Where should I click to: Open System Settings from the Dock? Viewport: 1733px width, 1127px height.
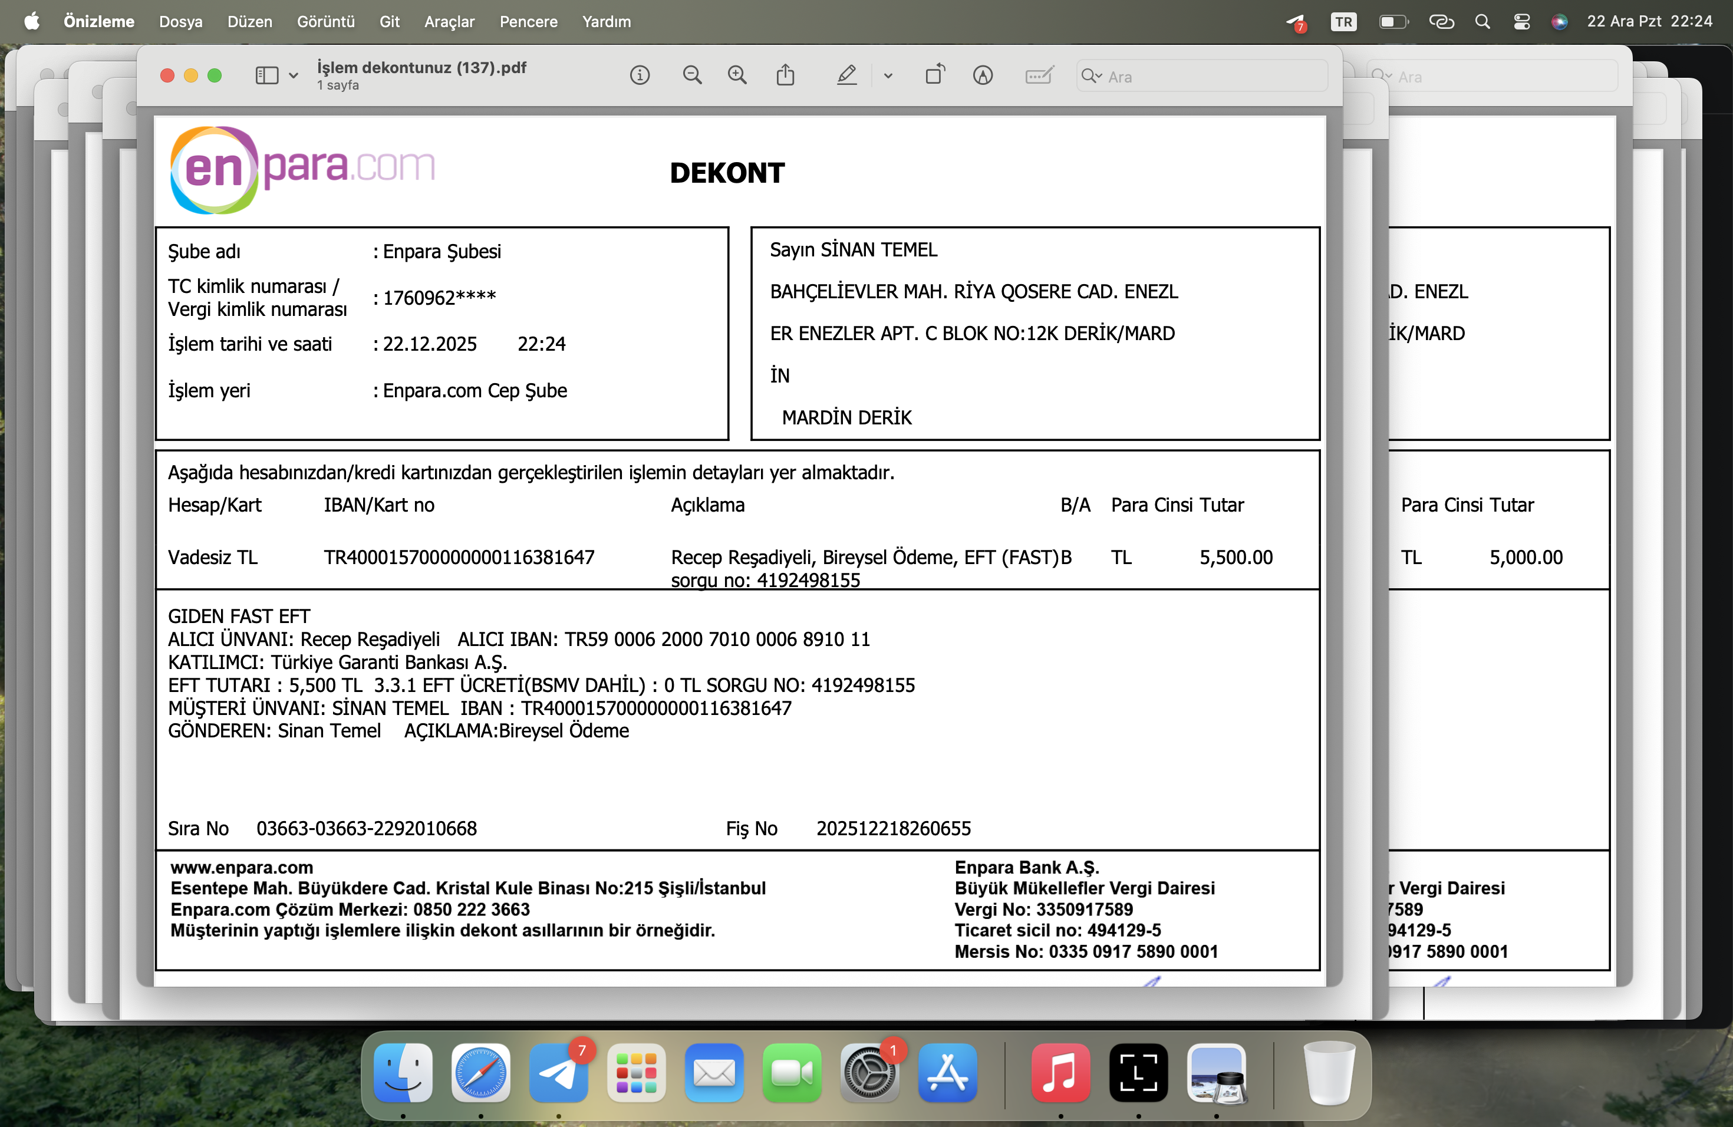(869, 1072)
